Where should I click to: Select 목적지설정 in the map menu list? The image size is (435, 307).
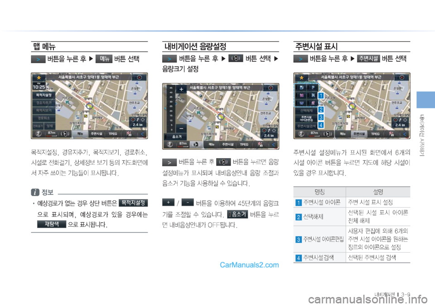[x=44, y=95]
